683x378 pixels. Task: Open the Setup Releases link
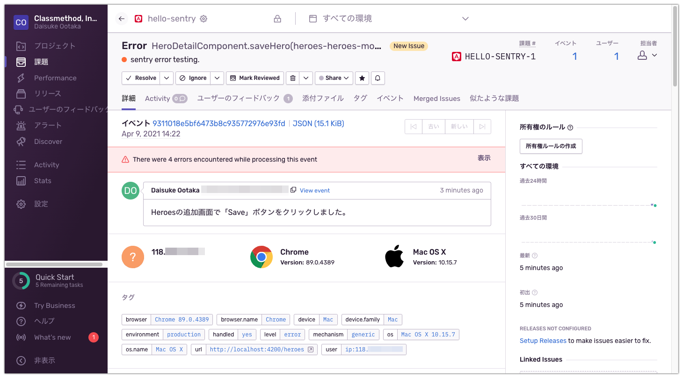[543, 340]
